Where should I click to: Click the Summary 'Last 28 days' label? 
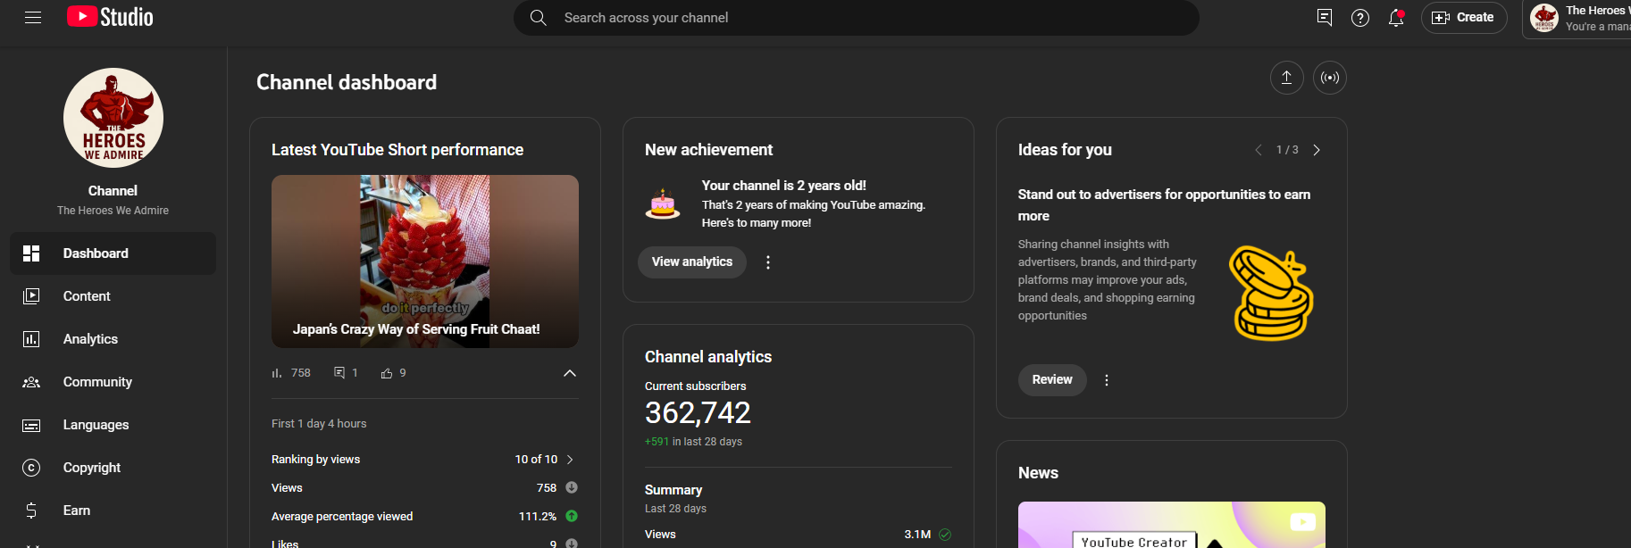tap(675, 509)
